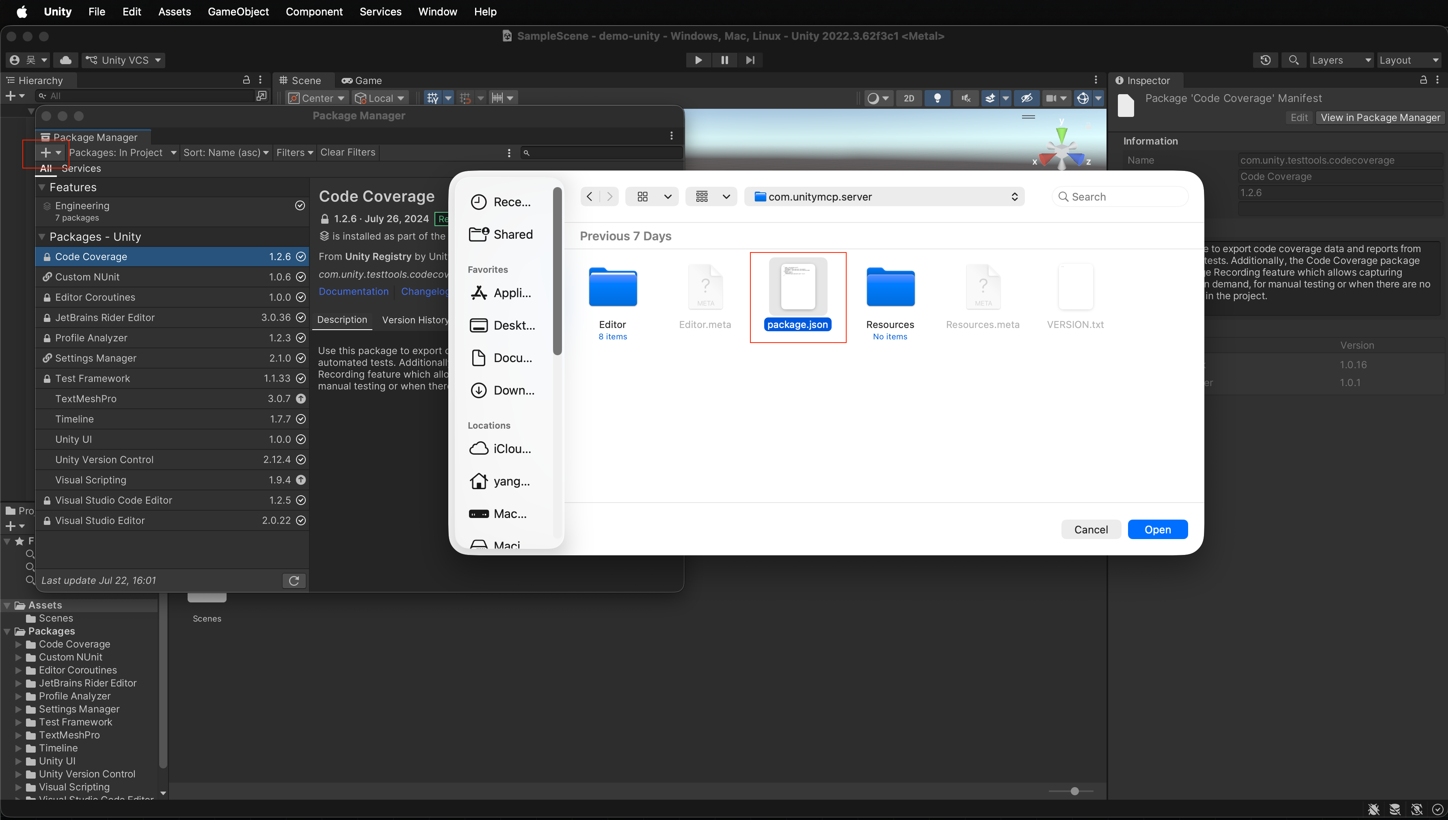This screenshot has width=1448, height=820.
Task: Click the Open button in file dialog
Action: [1157, 529]
